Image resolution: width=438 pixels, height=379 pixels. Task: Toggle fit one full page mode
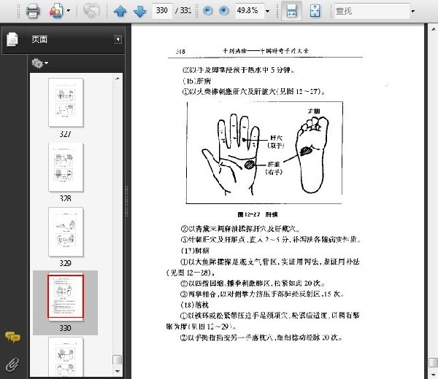pyautogui.click(x=315, y=11)
